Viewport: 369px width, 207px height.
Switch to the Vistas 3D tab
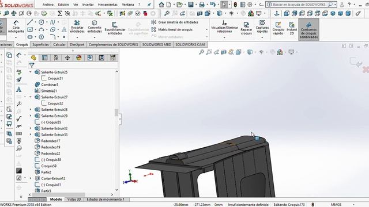coord(74,200)
